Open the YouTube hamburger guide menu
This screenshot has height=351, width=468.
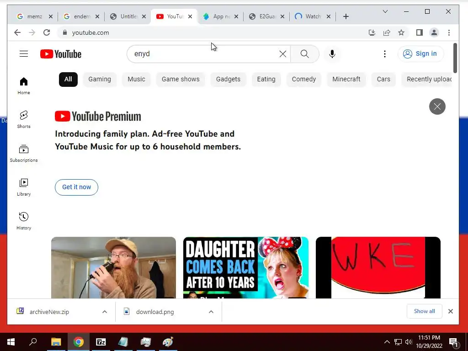pyautogui.click(x=24, y=54)
